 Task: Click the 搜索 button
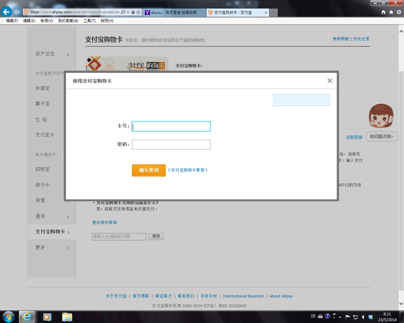pos(156,237)
